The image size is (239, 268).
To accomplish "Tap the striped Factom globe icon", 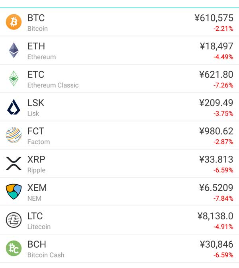I will click(x=14, y=135).
